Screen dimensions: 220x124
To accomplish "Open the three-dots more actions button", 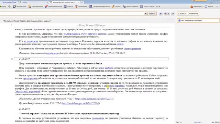I will coord(173,14).
